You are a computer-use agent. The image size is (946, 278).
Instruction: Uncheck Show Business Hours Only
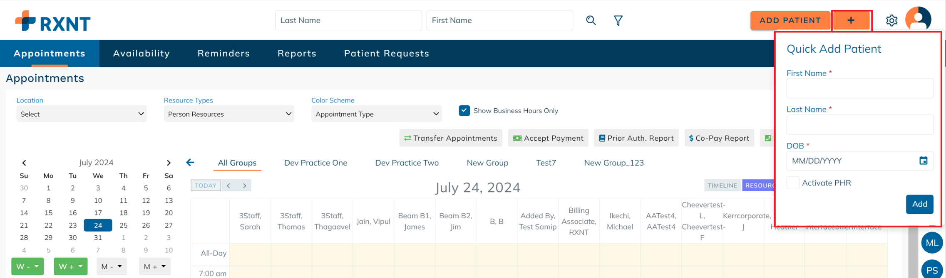click(x=464, y=111)
